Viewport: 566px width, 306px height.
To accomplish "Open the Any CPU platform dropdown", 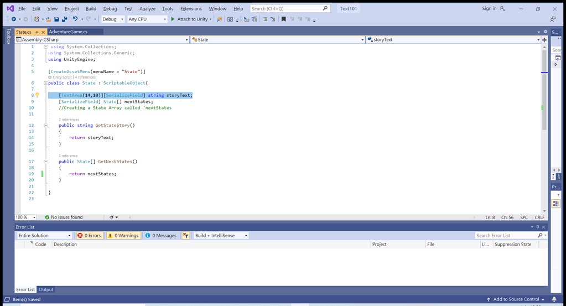I will [147, 19].
